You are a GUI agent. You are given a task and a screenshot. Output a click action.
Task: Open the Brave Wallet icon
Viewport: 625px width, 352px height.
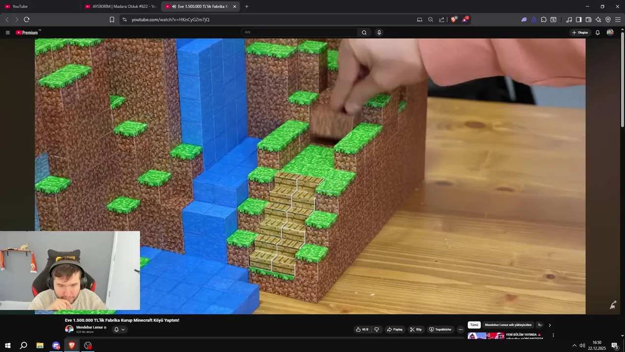coord(588,20)
